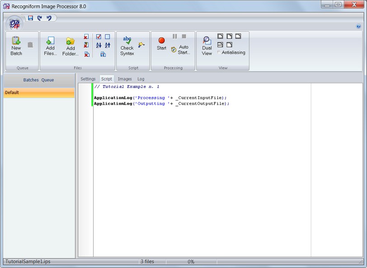Run Check Syntax on the script
The width and height of the screenshot is (367, 268).
127,46
